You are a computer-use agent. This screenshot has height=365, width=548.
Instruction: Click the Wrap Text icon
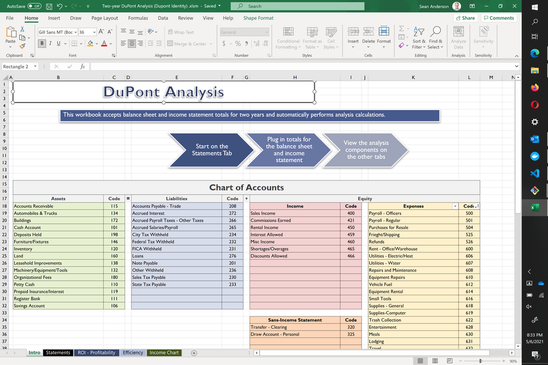click(180, 32)
